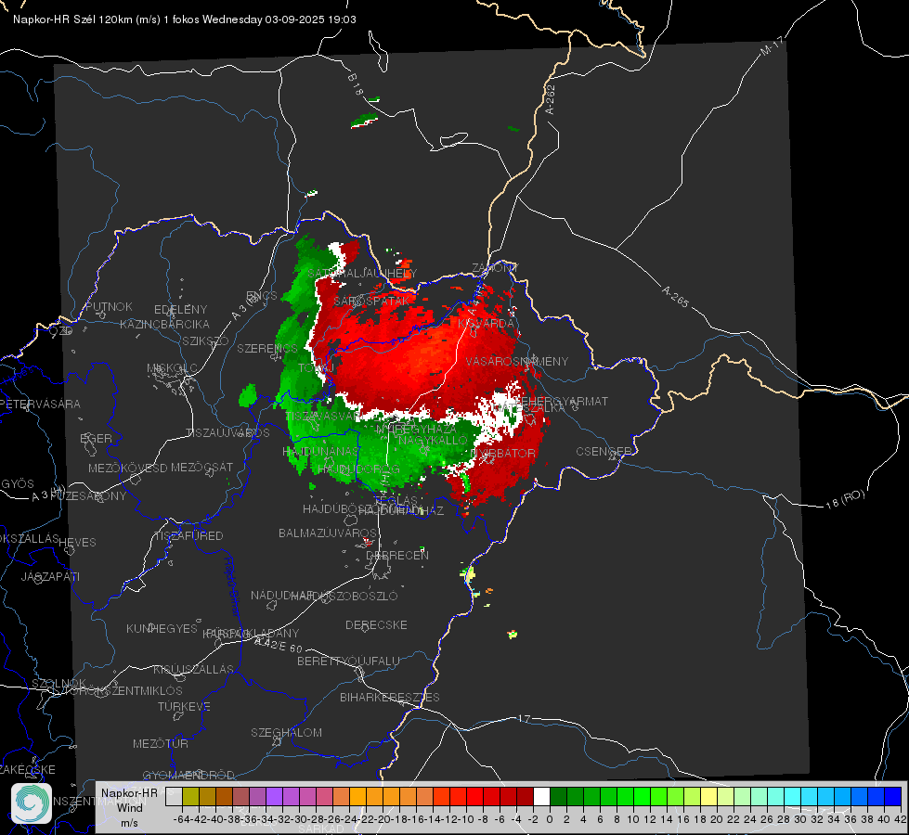909x835 pixels.
Task: Click the 'Hajdú-Bihar' county label
Action: pos(231,588)
